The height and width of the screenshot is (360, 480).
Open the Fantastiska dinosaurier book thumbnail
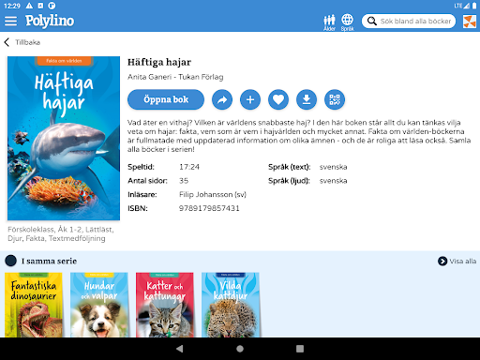pos(34,305)
